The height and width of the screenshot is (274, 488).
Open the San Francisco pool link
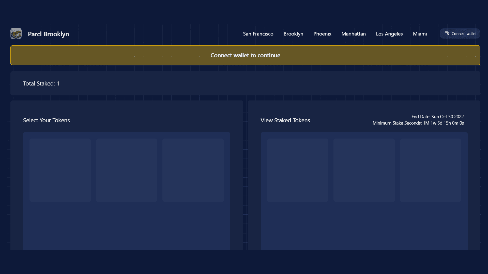(x=258, y=34)
